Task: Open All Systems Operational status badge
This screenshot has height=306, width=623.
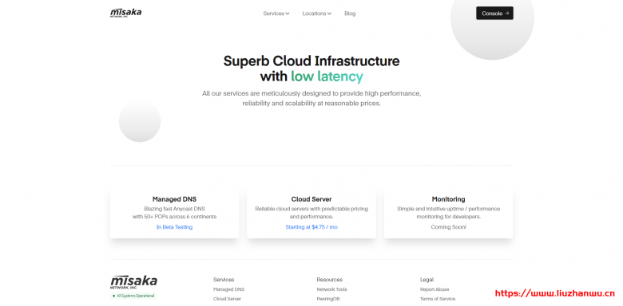Action: click(133, 296)
